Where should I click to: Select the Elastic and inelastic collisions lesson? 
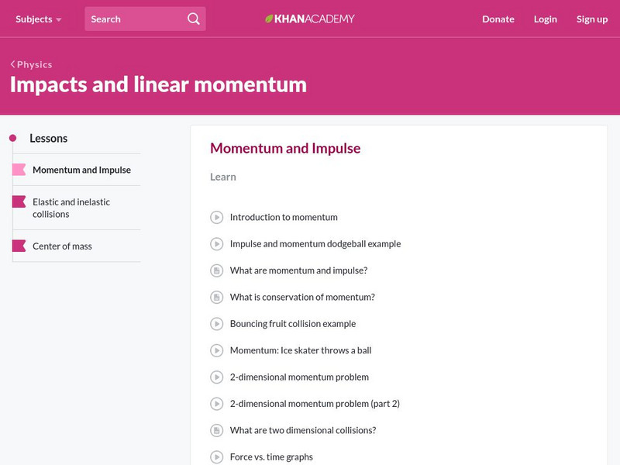pos(71,208)
